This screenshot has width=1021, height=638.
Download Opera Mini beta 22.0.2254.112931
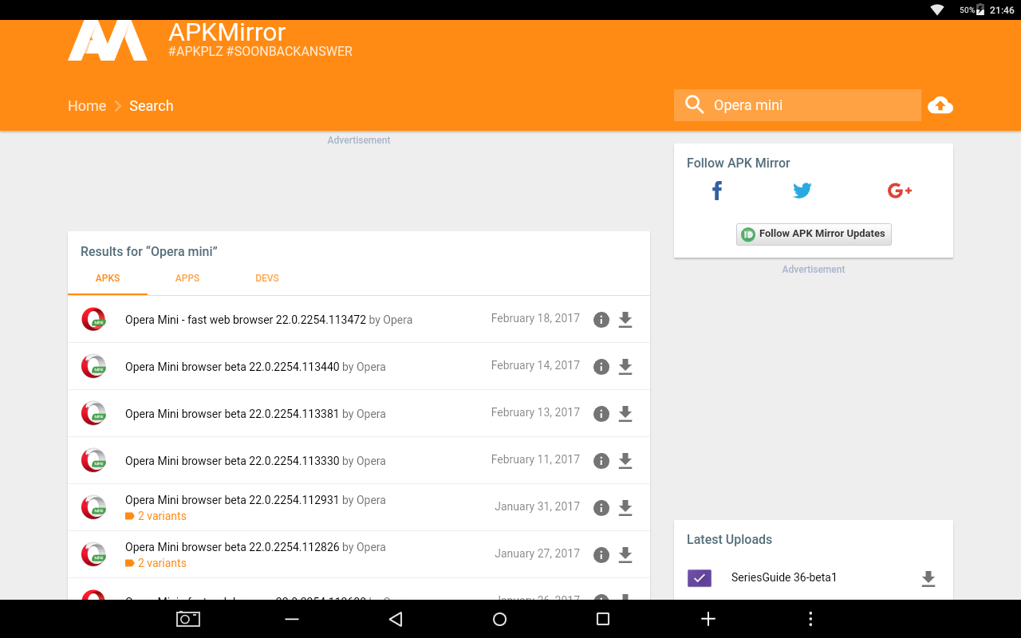click(625, 508)
